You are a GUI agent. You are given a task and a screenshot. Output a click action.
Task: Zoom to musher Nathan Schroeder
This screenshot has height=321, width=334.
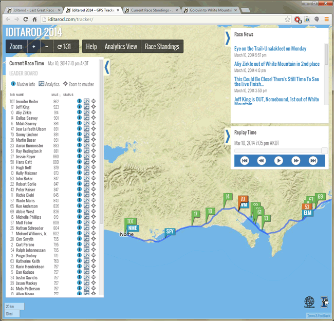(94, 228)
